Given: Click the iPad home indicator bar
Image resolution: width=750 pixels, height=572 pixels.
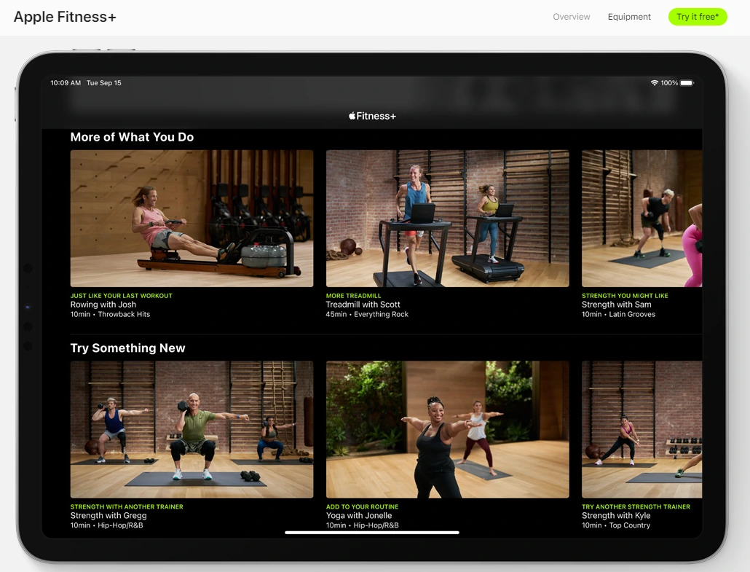Looking at the screenshot, I should tap(372, 532).
